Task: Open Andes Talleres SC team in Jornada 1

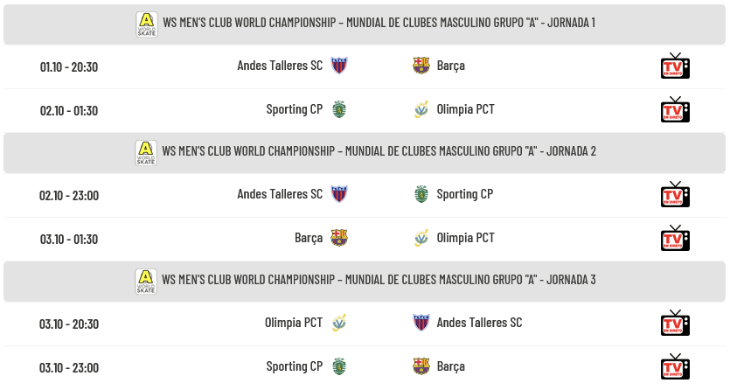Action: 280,66
